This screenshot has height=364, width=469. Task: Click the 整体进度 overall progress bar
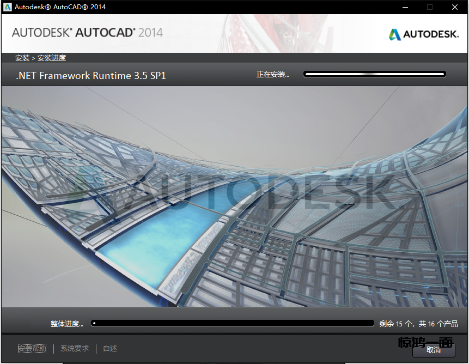(233, 323)
